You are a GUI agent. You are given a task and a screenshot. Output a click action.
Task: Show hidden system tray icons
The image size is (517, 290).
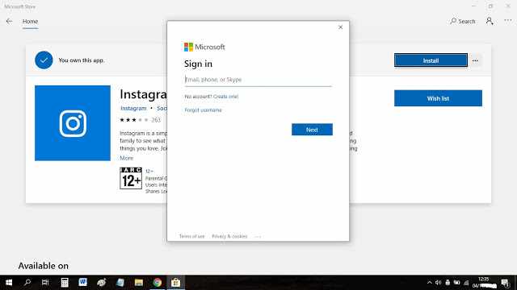click(x=429, y=283)
